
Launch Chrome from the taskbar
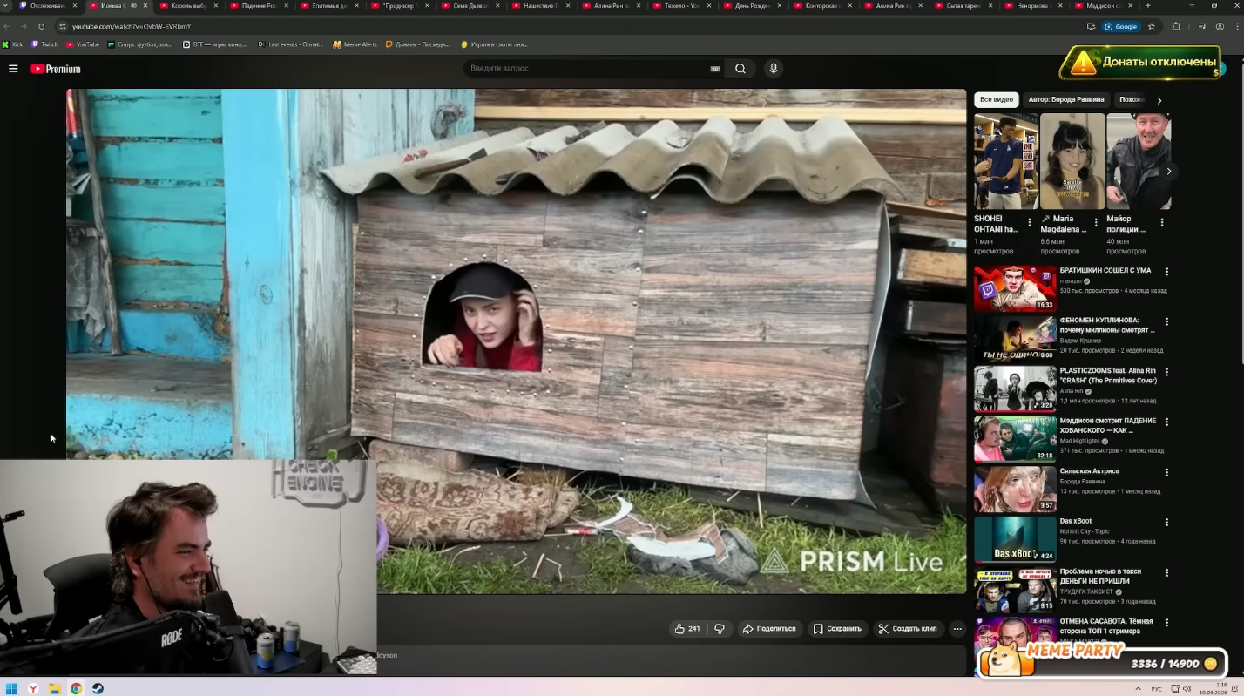76,688
